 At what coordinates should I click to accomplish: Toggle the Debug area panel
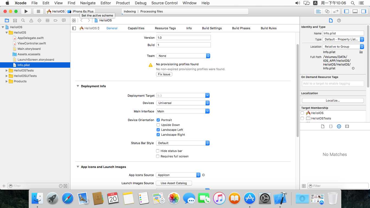355,11
